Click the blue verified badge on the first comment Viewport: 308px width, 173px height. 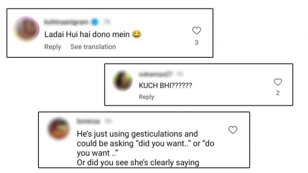(94, 22)
